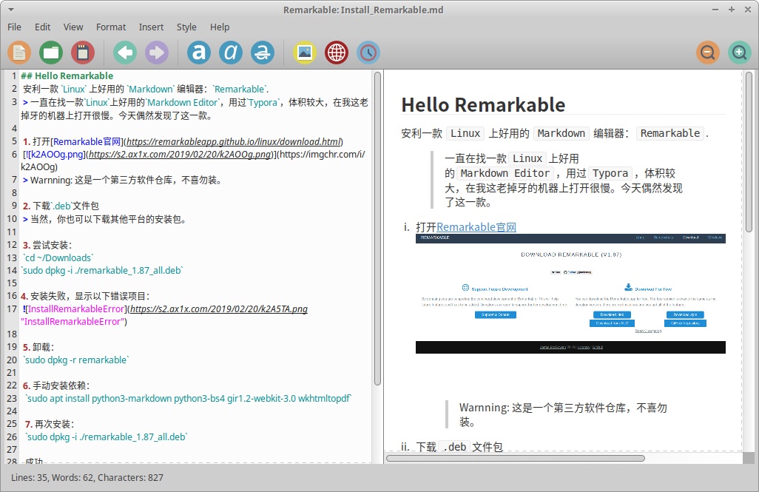Screen dimensions: 759x492
Task: Open the View menu
Action: (x=73, y=27)
